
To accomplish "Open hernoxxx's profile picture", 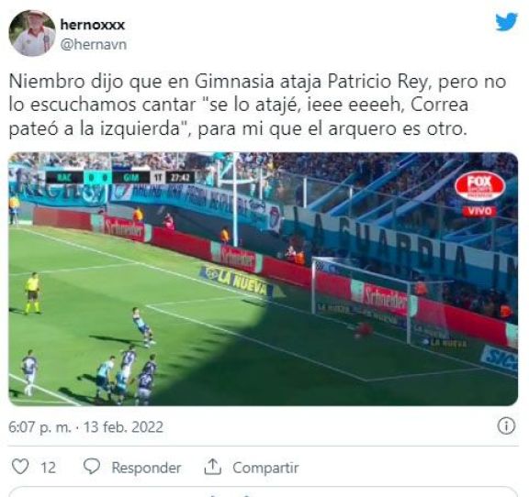I will (x=32, y=33).
